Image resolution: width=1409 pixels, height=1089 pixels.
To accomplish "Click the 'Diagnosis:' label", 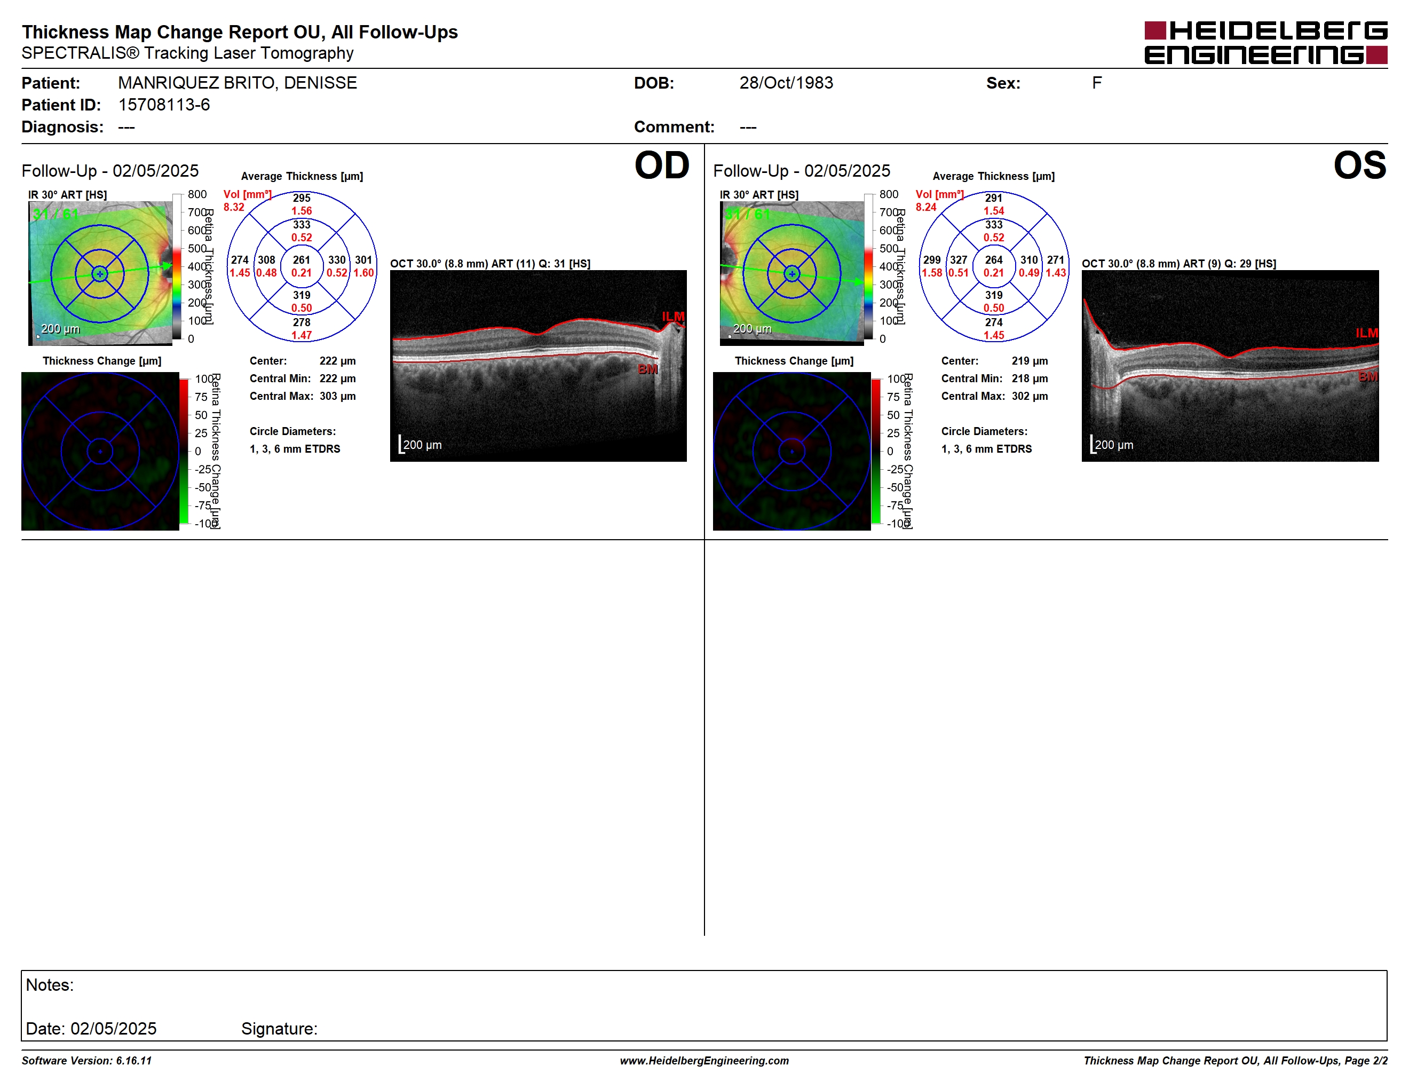I will [x=62, y=127].
